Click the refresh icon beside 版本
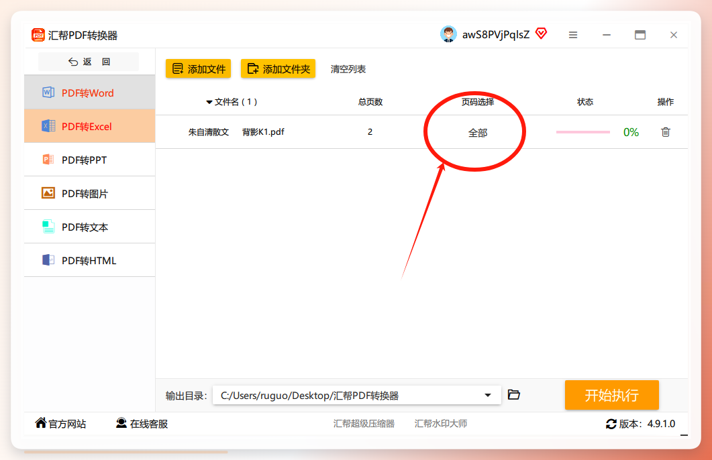The height and width of the screenshot is (460, 712). click(611, 424)
